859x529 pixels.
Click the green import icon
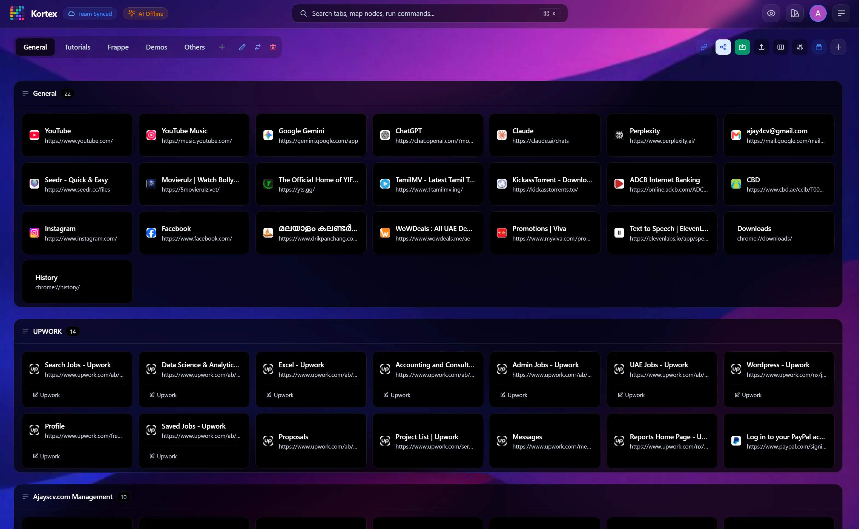coord(742,47)
